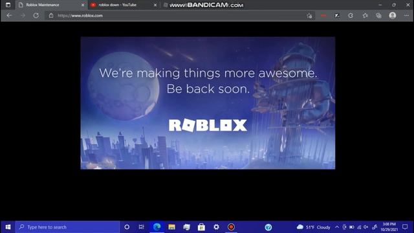This screenshot has width=414, height=233.
Task: Open File Explorer from the taskbar
Action: (171, 227)
